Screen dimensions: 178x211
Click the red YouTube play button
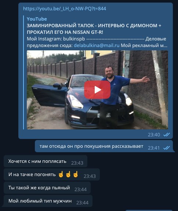(x=97, y=90)
